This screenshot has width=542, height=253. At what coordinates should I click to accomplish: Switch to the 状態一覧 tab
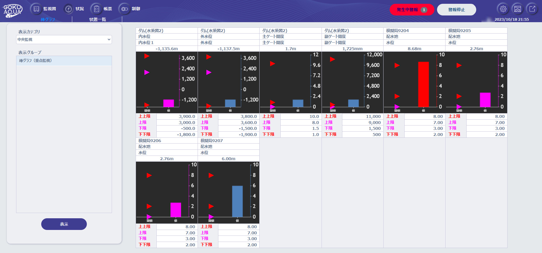tap(97, 19)
